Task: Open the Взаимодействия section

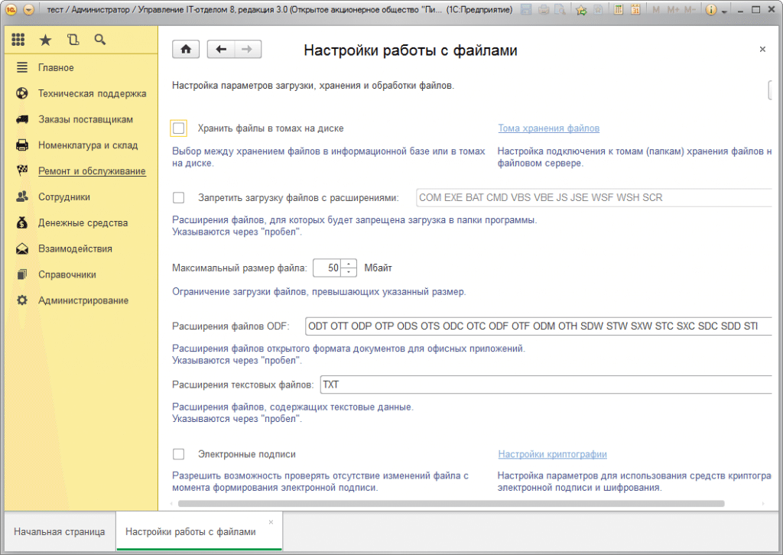Action: point(75,248)
